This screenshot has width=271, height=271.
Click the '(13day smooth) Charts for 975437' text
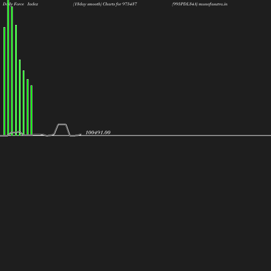point(105,4)
